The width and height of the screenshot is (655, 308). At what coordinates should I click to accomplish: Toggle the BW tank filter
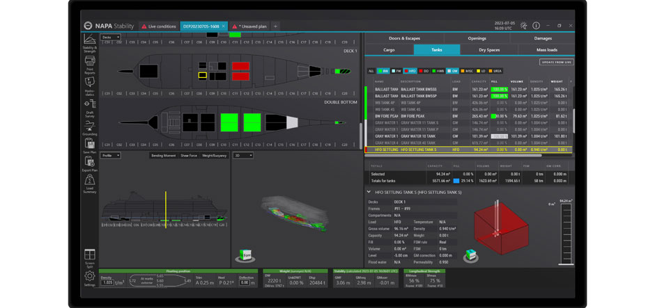[383, 71]
